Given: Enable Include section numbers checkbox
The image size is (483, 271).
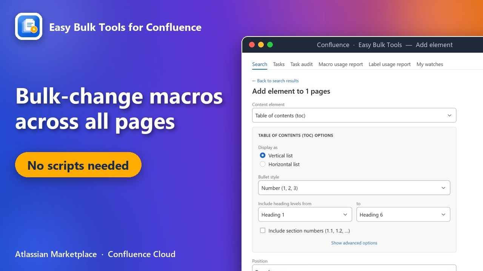Looking at the screenshot, I should (263, 230).
